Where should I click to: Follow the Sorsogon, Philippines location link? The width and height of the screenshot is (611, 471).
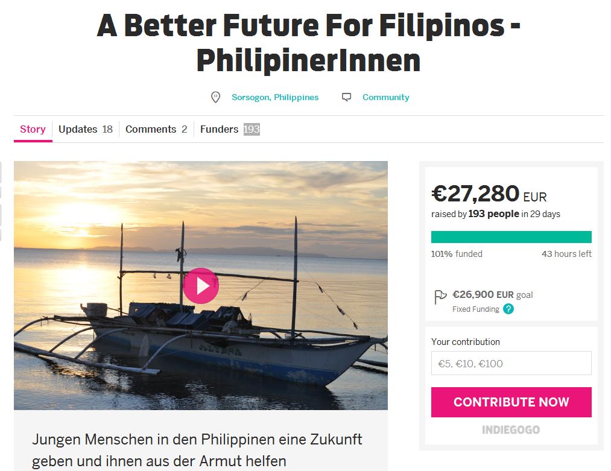click(x=275, y=97)
